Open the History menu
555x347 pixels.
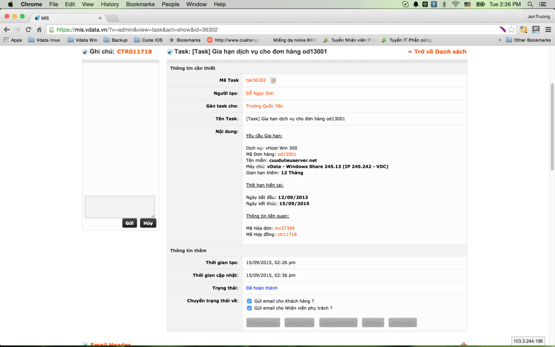pos(110,4)
